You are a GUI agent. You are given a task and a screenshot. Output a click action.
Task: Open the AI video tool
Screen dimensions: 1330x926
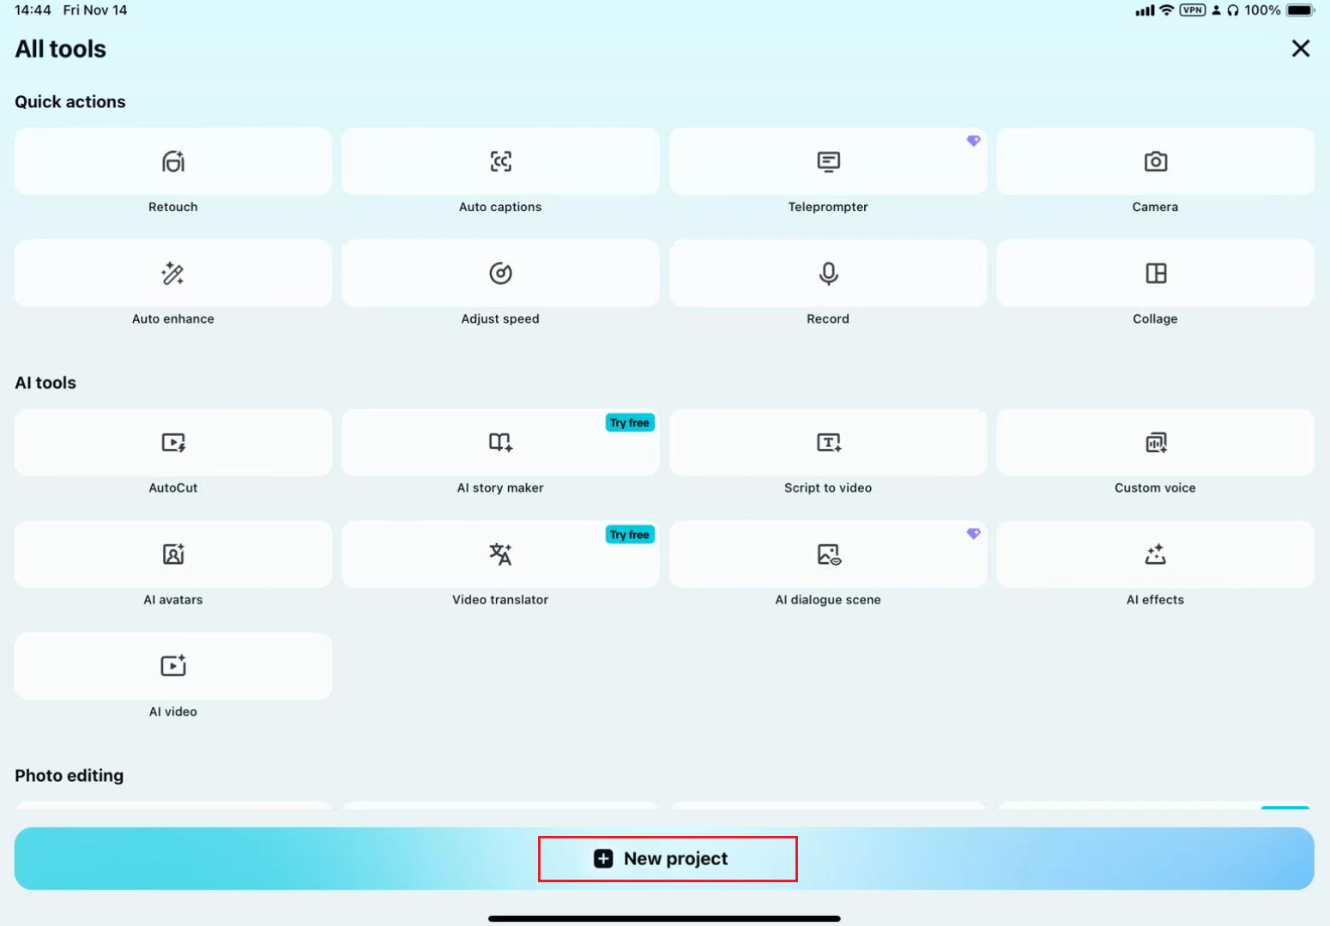pyautogui.click(x=173, y=666)
